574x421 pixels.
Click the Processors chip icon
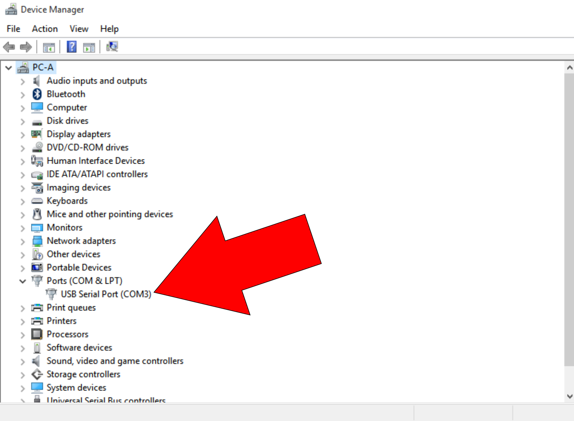[x=37, y=334]
